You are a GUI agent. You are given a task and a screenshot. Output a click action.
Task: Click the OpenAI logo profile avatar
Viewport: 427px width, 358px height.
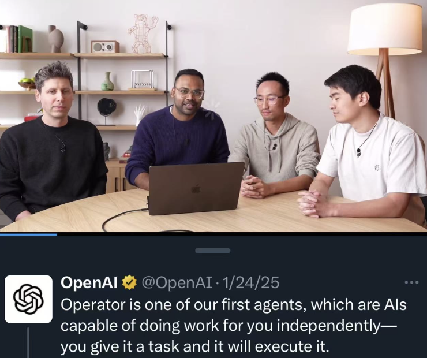(x=28, y=299)
